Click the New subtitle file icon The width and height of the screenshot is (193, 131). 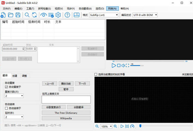click(3, 15)
